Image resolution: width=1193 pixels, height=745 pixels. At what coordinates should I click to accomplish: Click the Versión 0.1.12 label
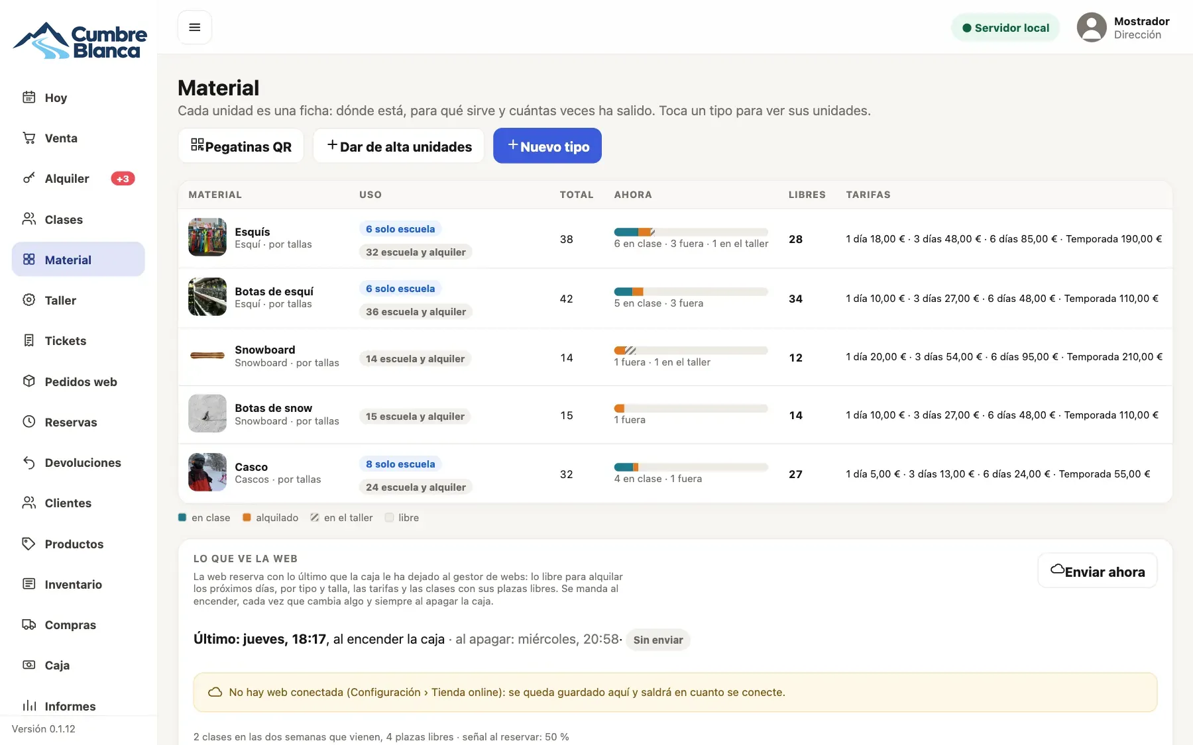pyautogui.click(x=44, y=728)
